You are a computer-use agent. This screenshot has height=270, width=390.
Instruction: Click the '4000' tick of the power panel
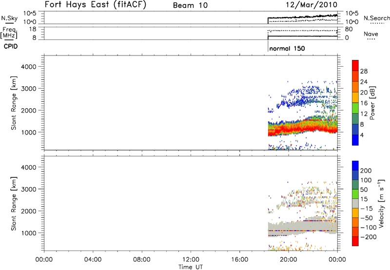pyautogui.click(x=29, y=67)
